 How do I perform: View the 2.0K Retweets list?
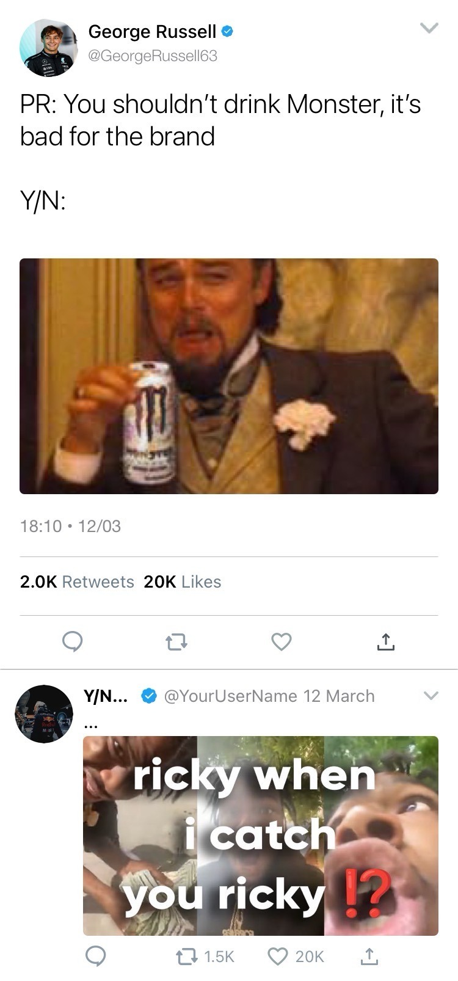pyautogui.click(x=77, y=582)
